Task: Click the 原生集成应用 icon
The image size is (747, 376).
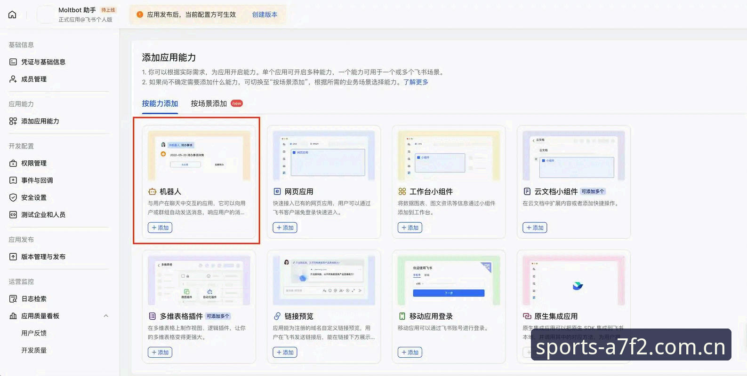Action: click(527, 316)
